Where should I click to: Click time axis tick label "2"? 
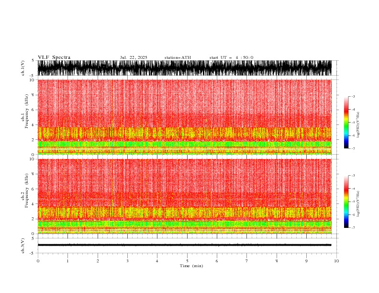click(98, 261)
